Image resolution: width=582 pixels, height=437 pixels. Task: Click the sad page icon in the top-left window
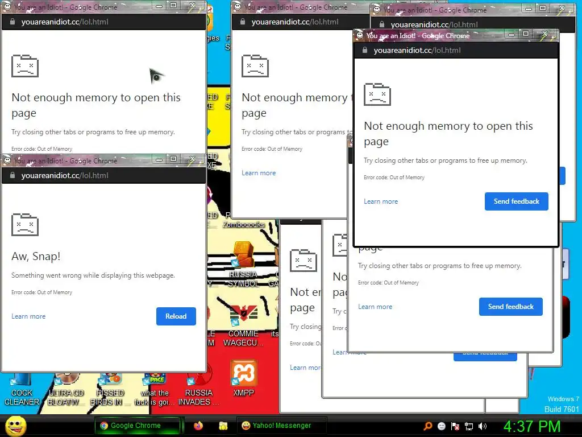(25, 66)
